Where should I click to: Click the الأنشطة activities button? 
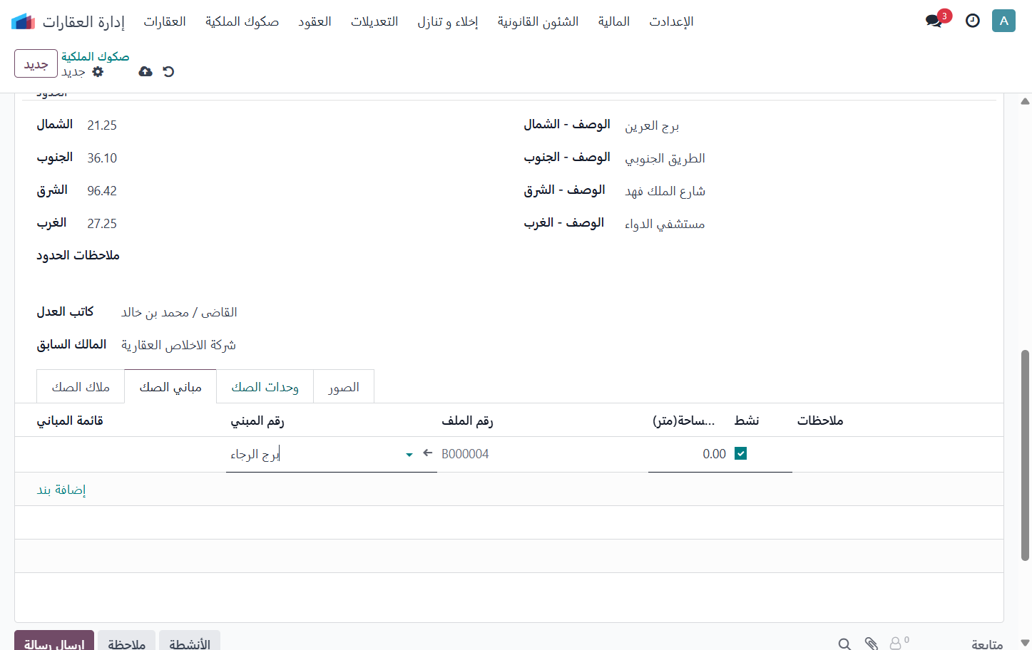click(x=190, y=641)
